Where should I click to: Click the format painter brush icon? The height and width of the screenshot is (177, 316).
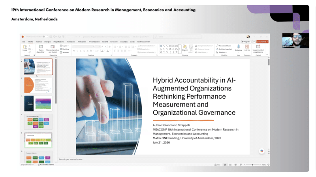30,52
